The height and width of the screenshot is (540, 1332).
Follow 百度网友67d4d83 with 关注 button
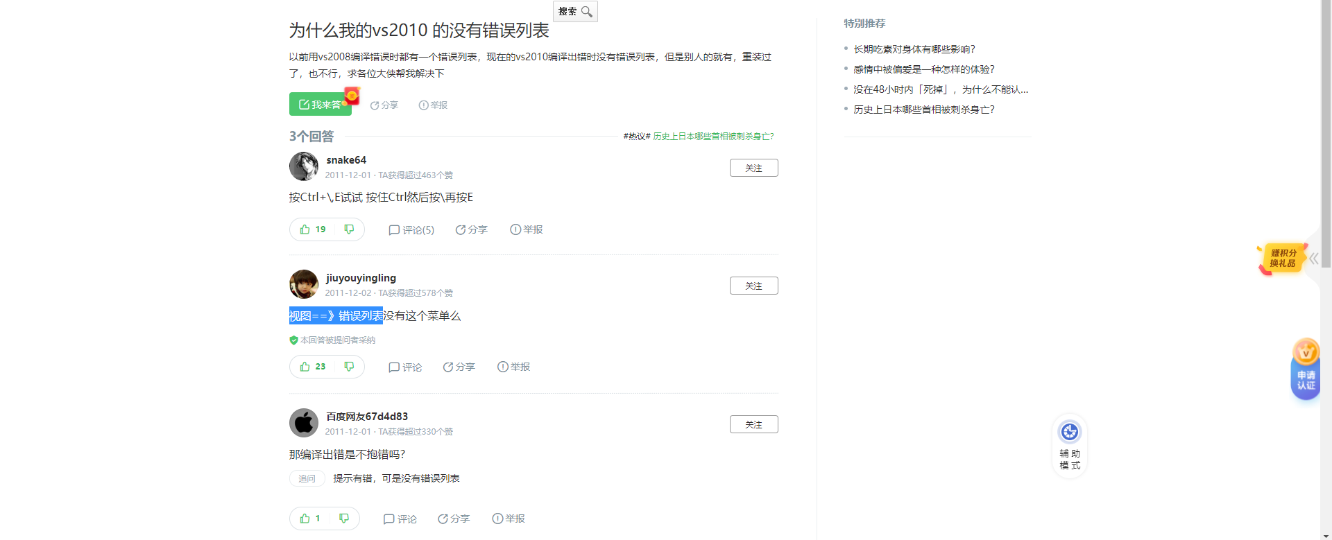[x=753, y=424]
